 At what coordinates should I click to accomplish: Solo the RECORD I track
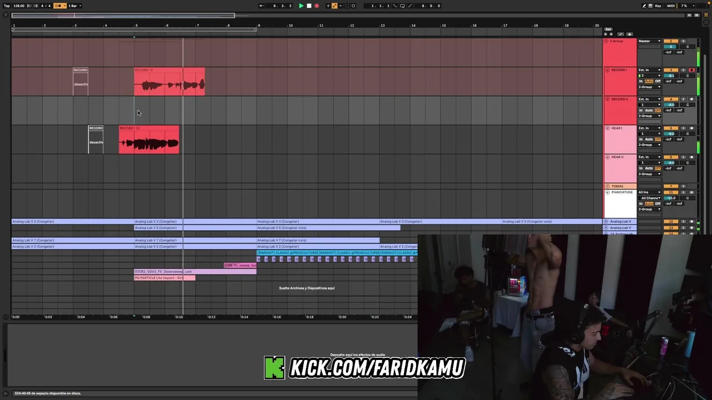(684, 70)
